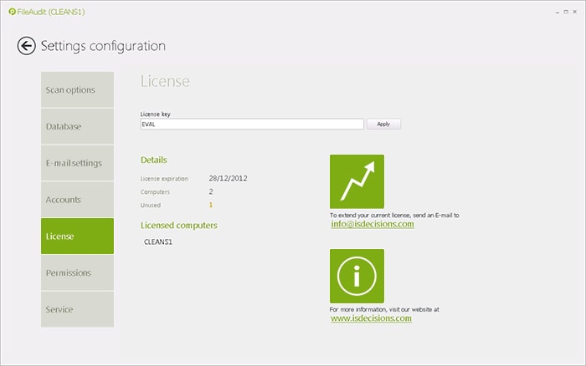Click the License key input field
Image resolution: width=586 pixels, height=366 pixels.
(x=251, y=124)
